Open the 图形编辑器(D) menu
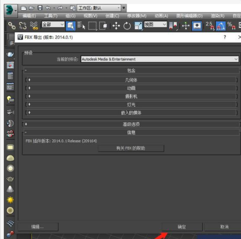Viewport: 241px width, 239px height. (190, 16)
